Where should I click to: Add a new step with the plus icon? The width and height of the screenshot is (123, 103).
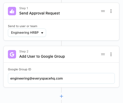tap(61, 96)
